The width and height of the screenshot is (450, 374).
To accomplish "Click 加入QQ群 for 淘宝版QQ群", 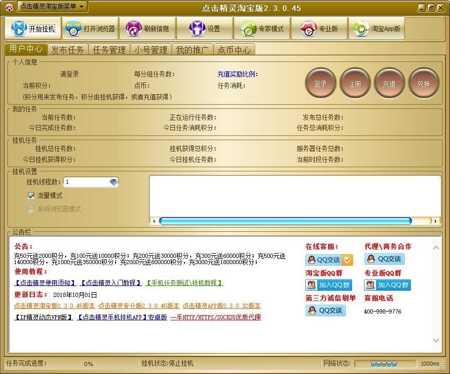I will coord(329,285).
